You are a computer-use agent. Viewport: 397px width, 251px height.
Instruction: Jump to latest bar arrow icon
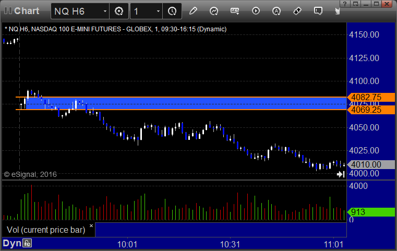(341, 174)
